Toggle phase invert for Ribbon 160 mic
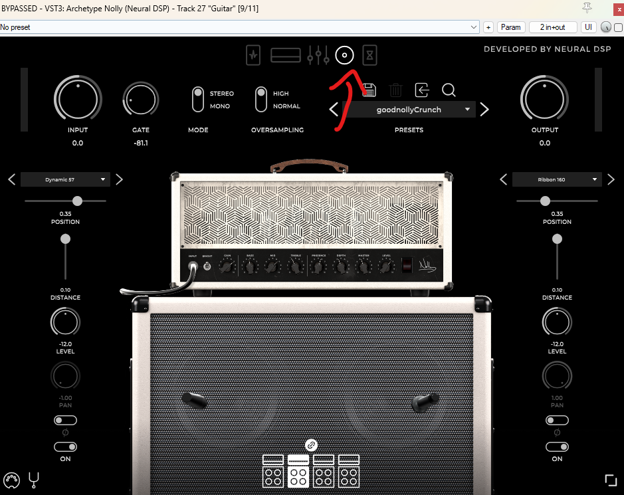 [557, 420]
